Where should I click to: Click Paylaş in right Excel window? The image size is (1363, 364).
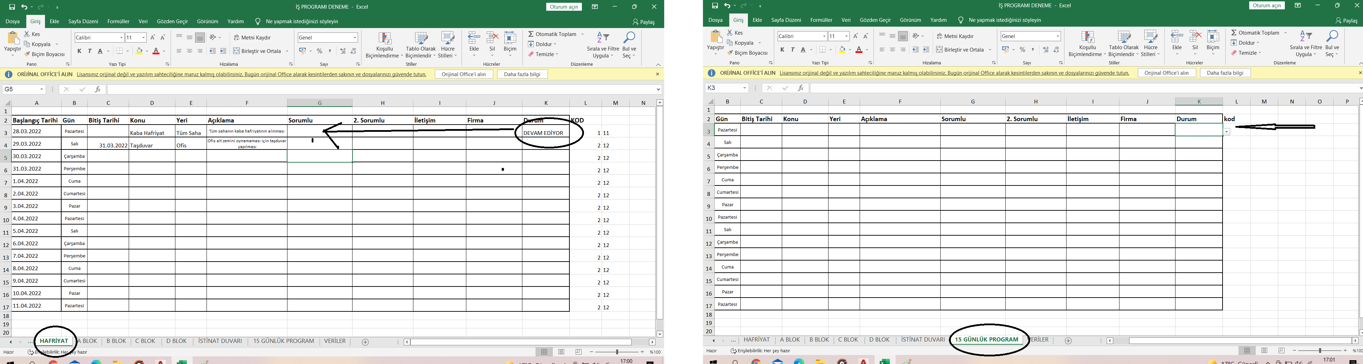pos(1347,21)
